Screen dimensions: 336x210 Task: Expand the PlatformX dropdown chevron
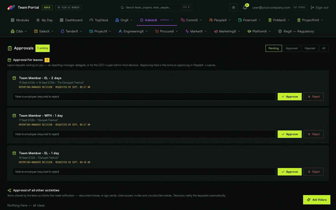[270, 31]
